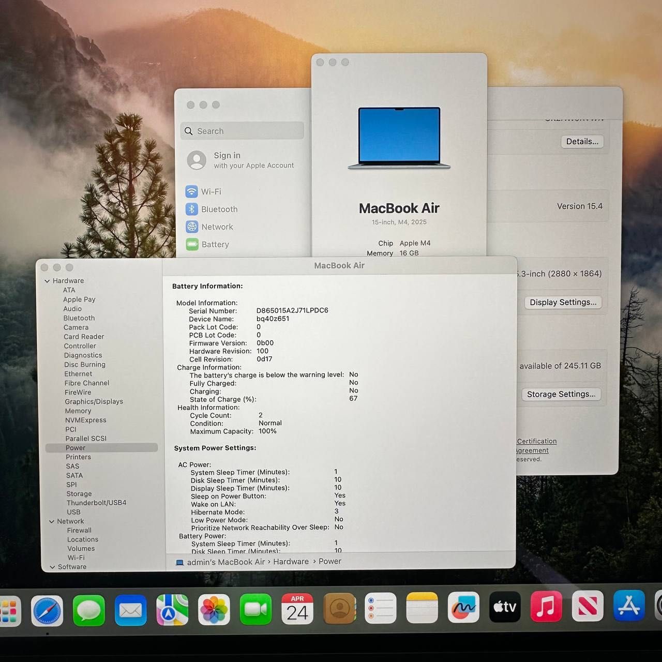Click the laptop icon in path bar
Screen dimensions: 662x662
[x=179, y=562]
